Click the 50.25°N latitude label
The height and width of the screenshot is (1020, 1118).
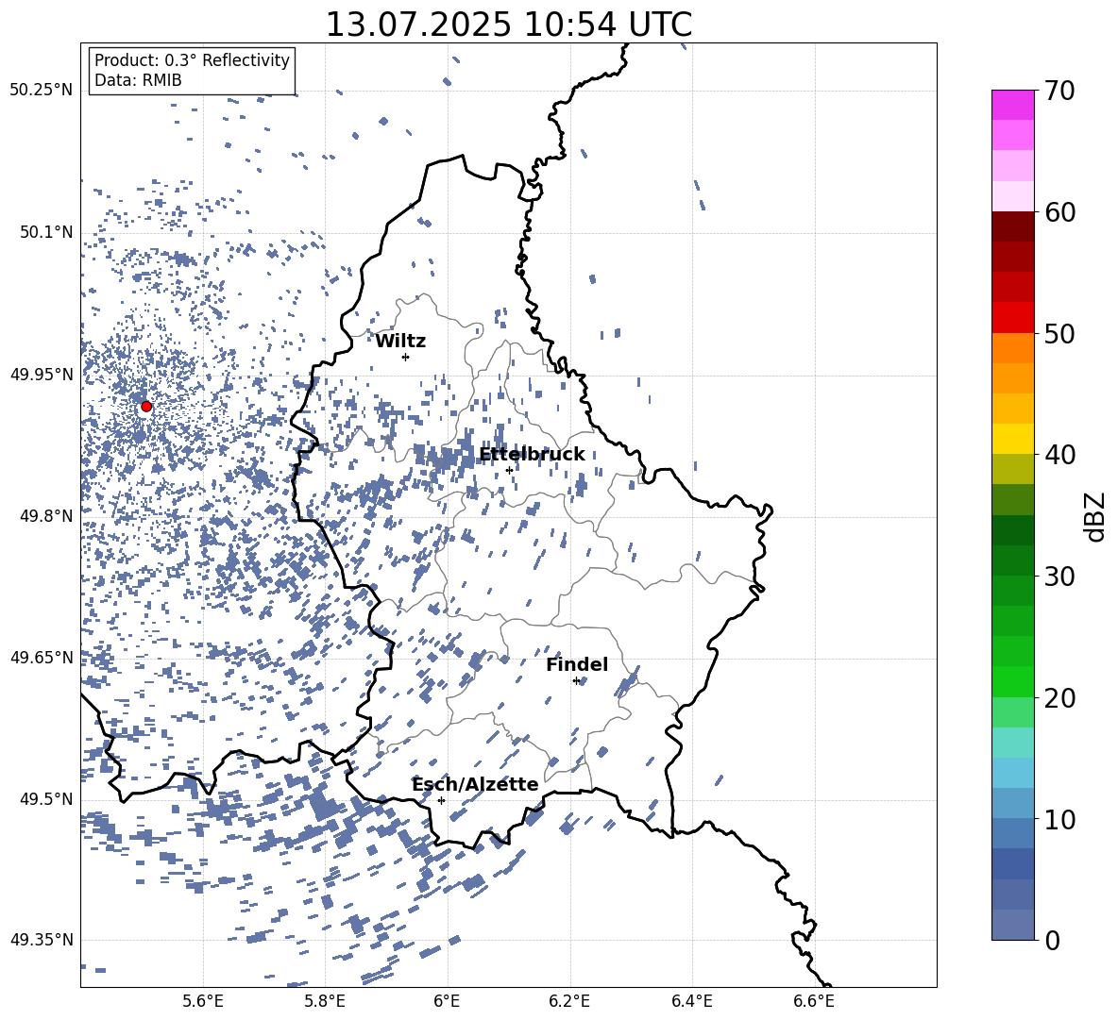[x=42, y=91]
